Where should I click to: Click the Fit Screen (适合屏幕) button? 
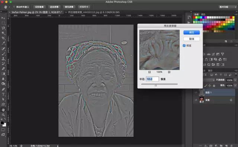coord(54,7)
